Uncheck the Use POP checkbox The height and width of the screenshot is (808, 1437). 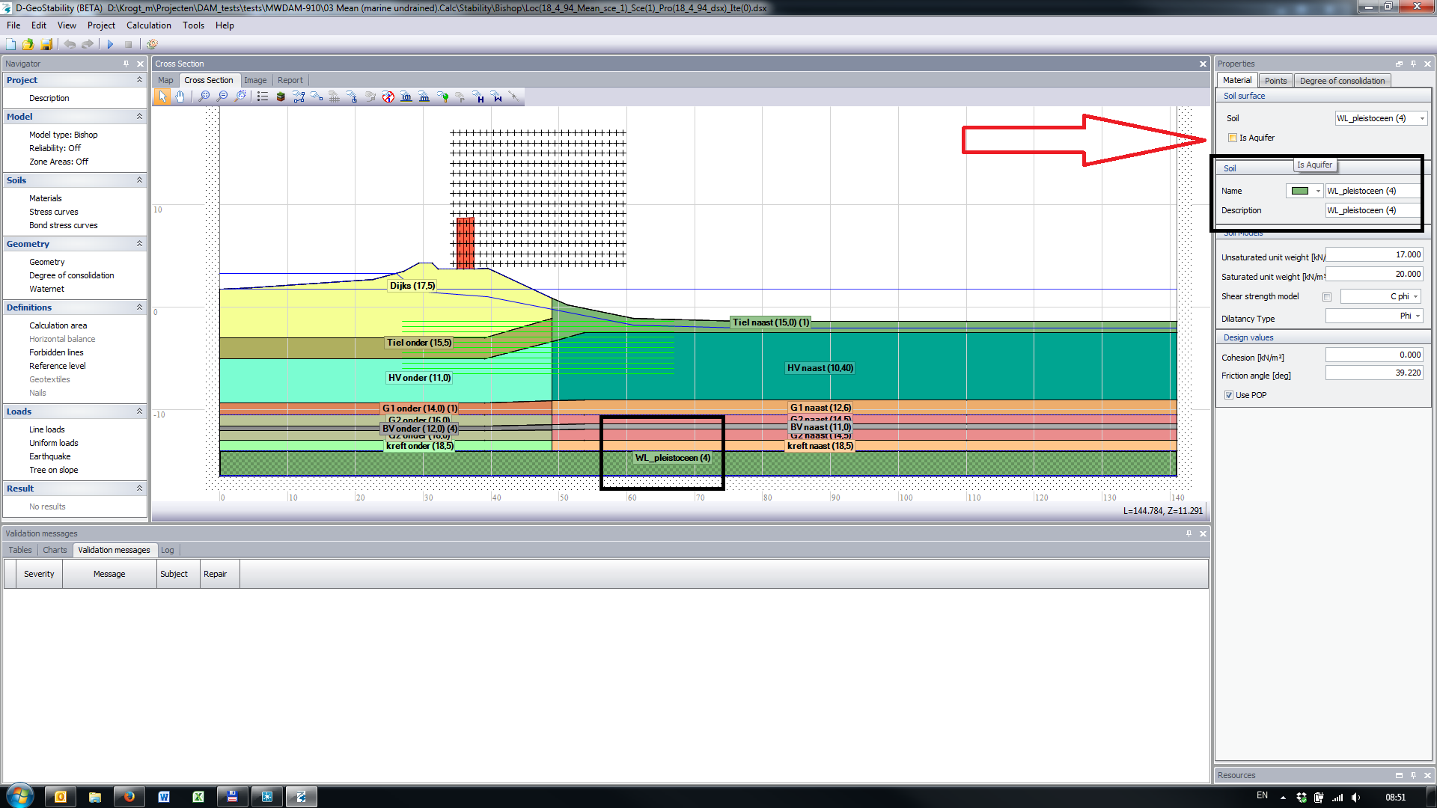coord(1229,395)
